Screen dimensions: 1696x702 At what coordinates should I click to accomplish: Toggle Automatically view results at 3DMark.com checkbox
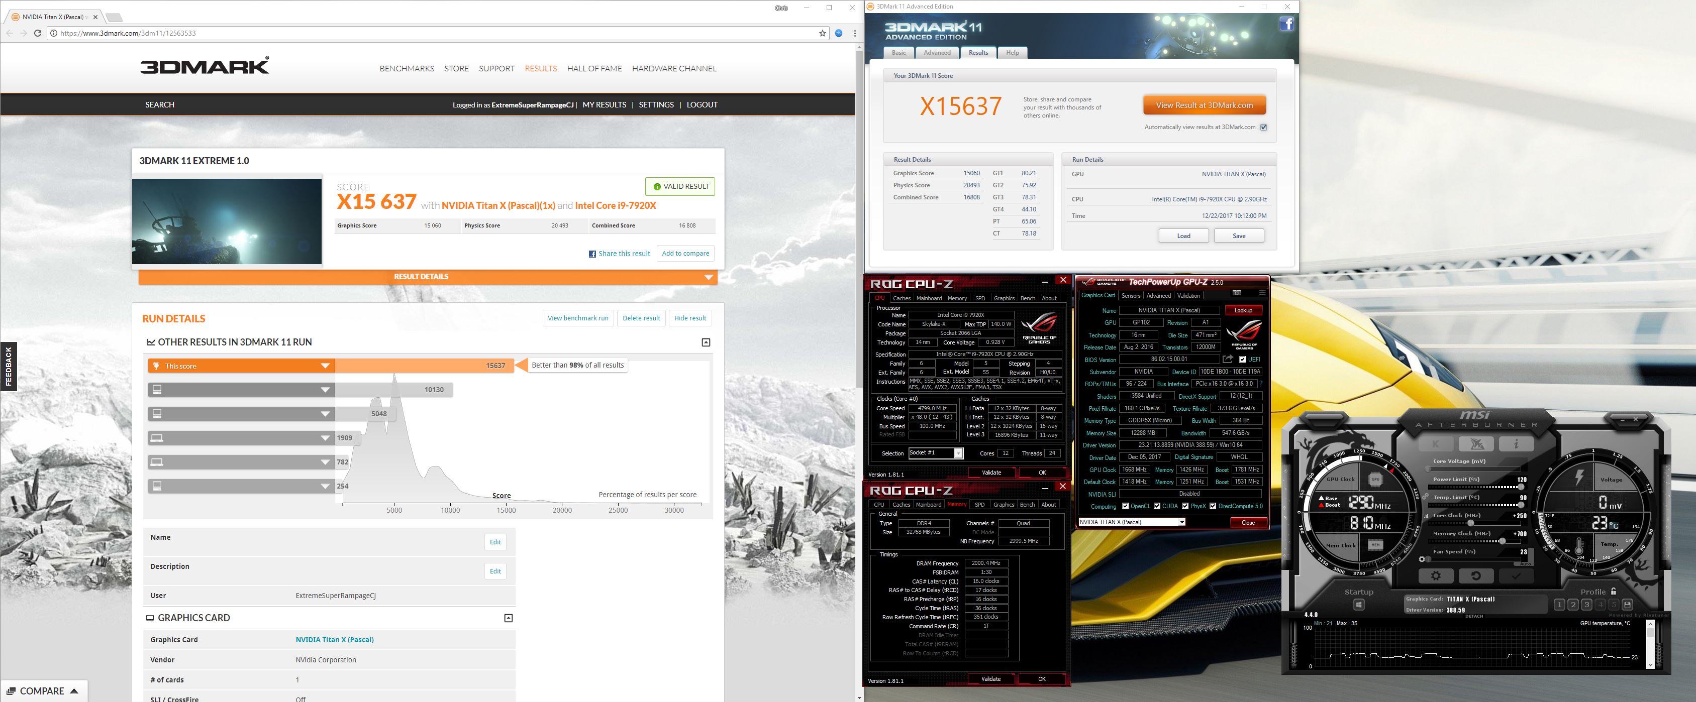coord(1263,128)
